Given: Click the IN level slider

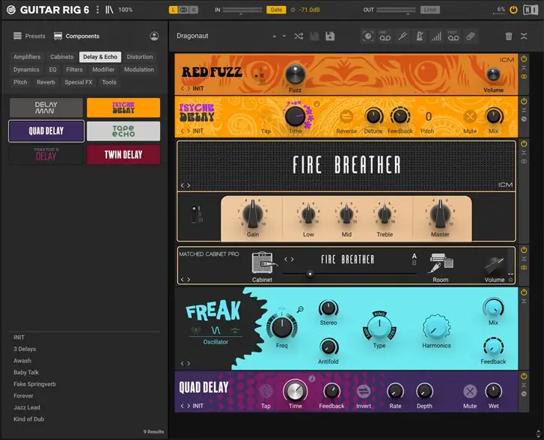Looking at the screenshot, I should [x=242, y=10].
